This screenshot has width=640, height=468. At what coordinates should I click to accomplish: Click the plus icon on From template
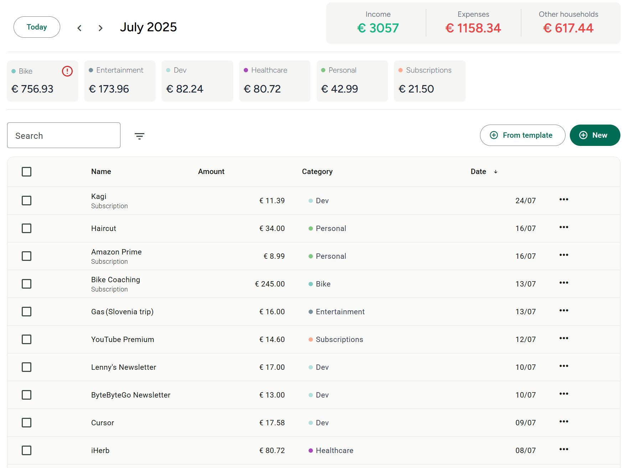pos(494,135)
